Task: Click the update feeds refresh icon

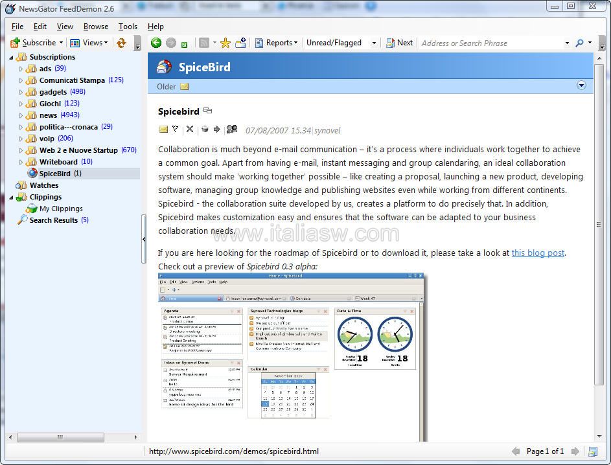Action: (122, 43)
